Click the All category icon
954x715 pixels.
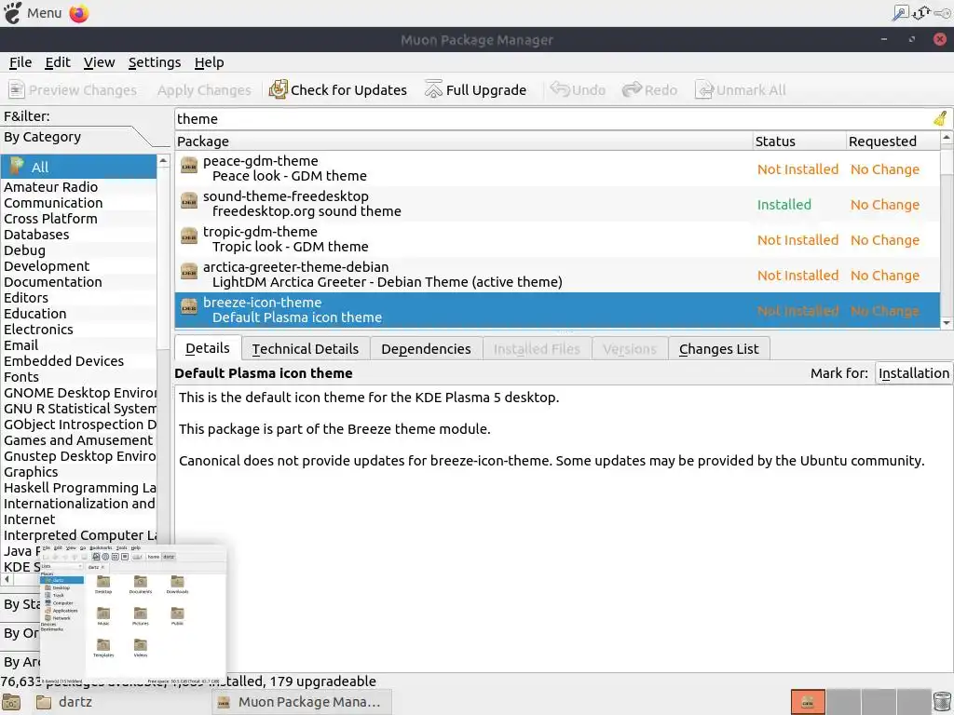pos(17,166)
